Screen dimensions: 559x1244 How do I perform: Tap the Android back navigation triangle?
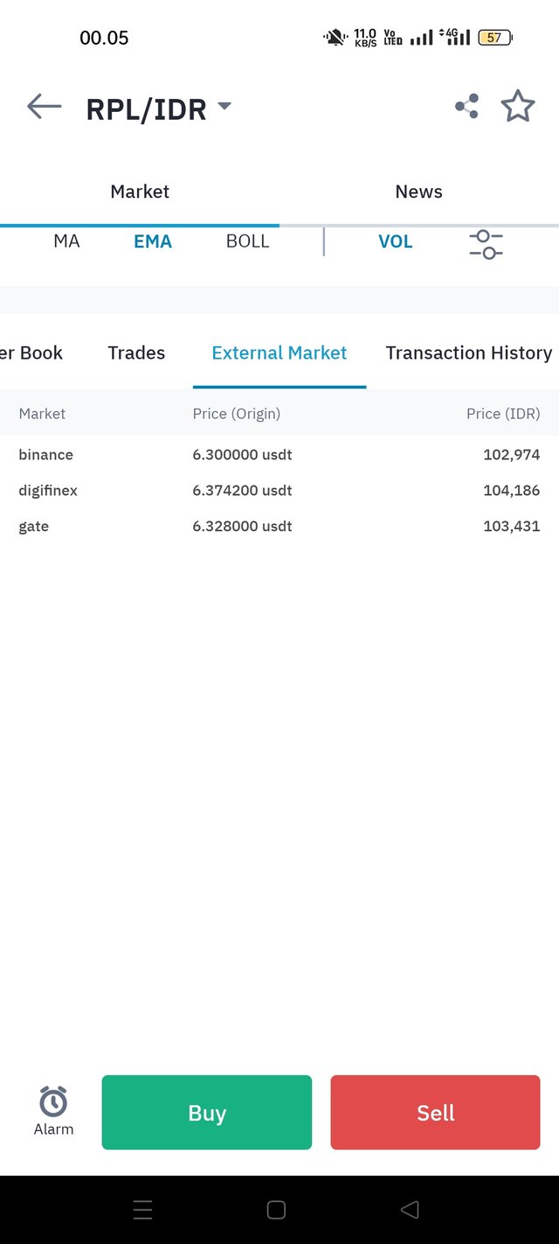[x=410, y=1210]
